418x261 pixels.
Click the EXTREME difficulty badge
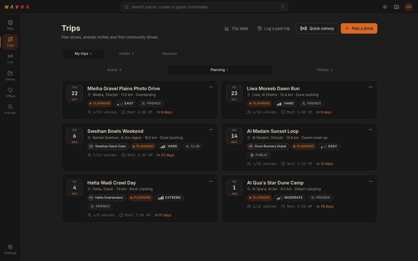click(x=170, y=198)
